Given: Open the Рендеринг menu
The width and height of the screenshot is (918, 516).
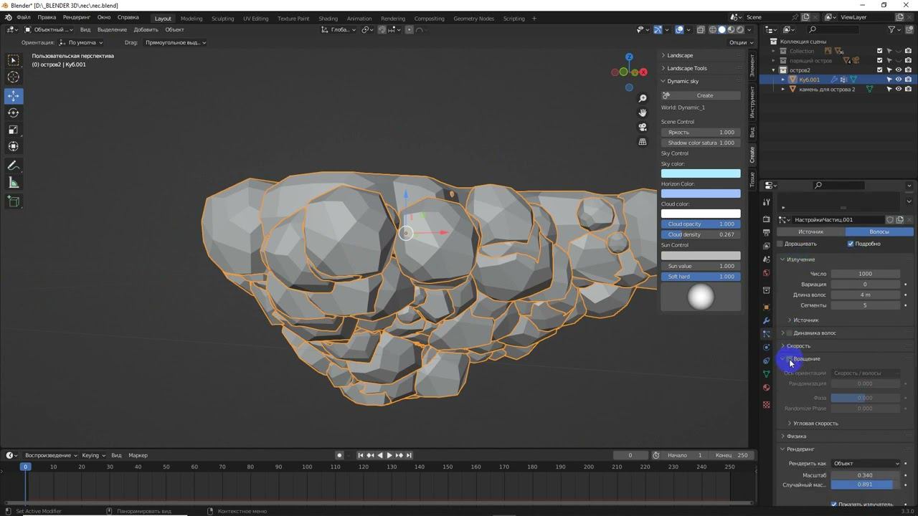Looking at the screenshot, I should coord(76,17).
